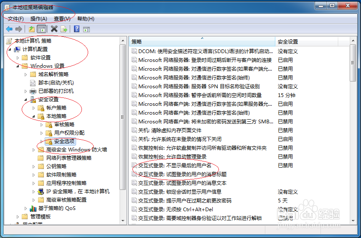Click the 审核策略 folder icon

point(49,125)
